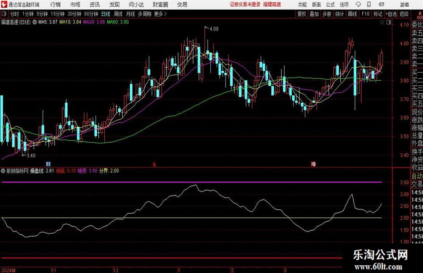
Task: Click the red $ event marker
Action: point(154,165)
